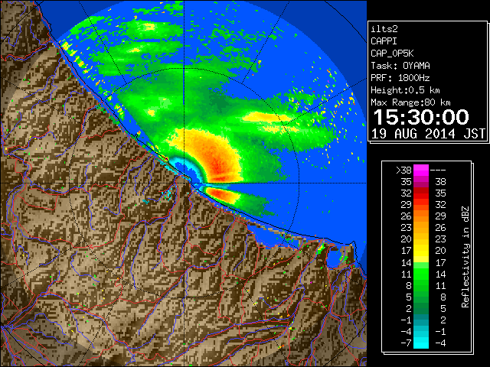Click the 'ilts2' label in info box
The width and height of the screenshot is (490, 367).
click(384, 29)
